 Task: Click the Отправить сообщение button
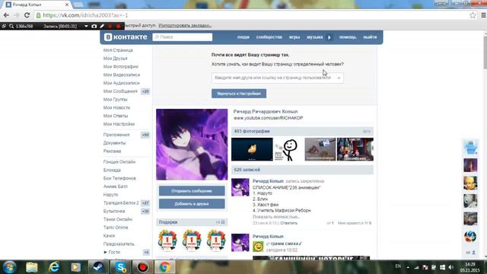pyautogui.click(x=192, y=191)
